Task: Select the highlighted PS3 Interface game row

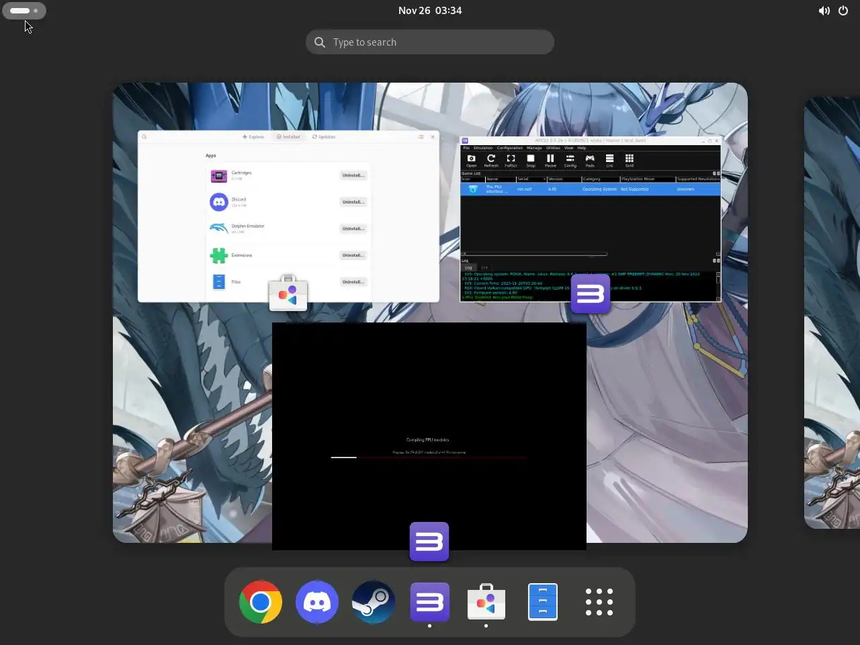Action: (590, 189)
